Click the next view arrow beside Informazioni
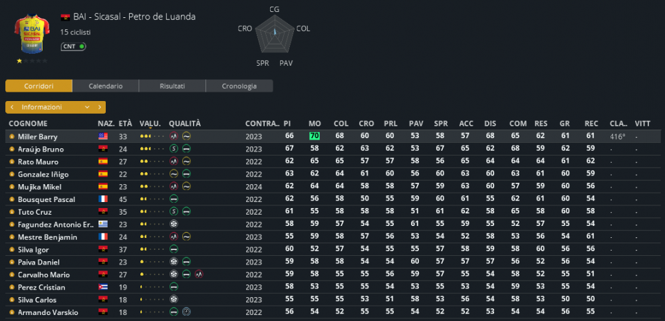This screenshot has height=321, width=665. pyautogui.click(x=100, y=107)
